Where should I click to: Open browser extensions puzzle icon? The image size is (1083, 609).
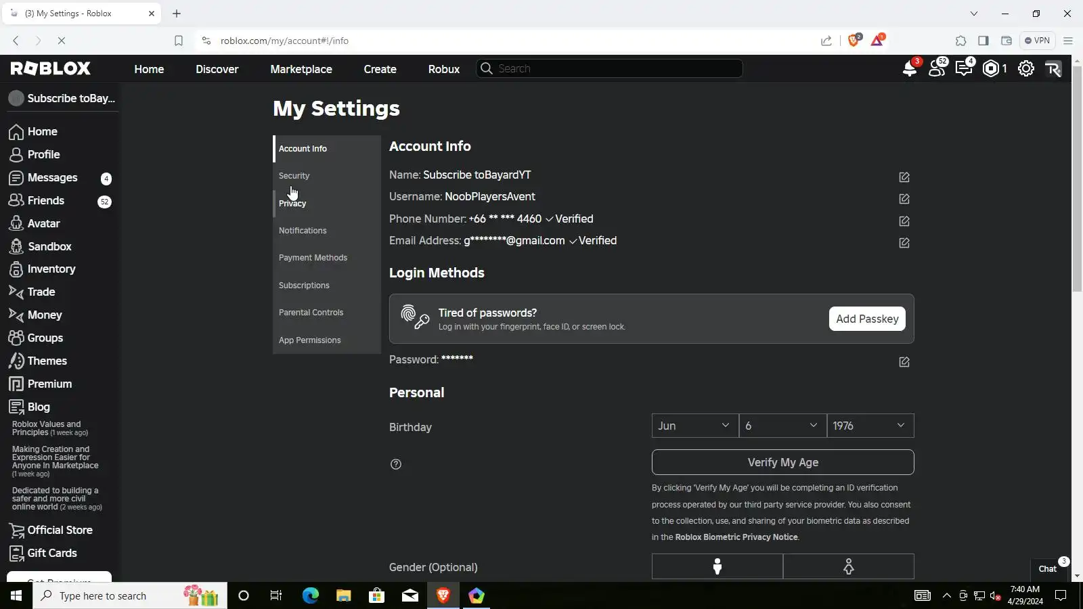tap(961, 41)
